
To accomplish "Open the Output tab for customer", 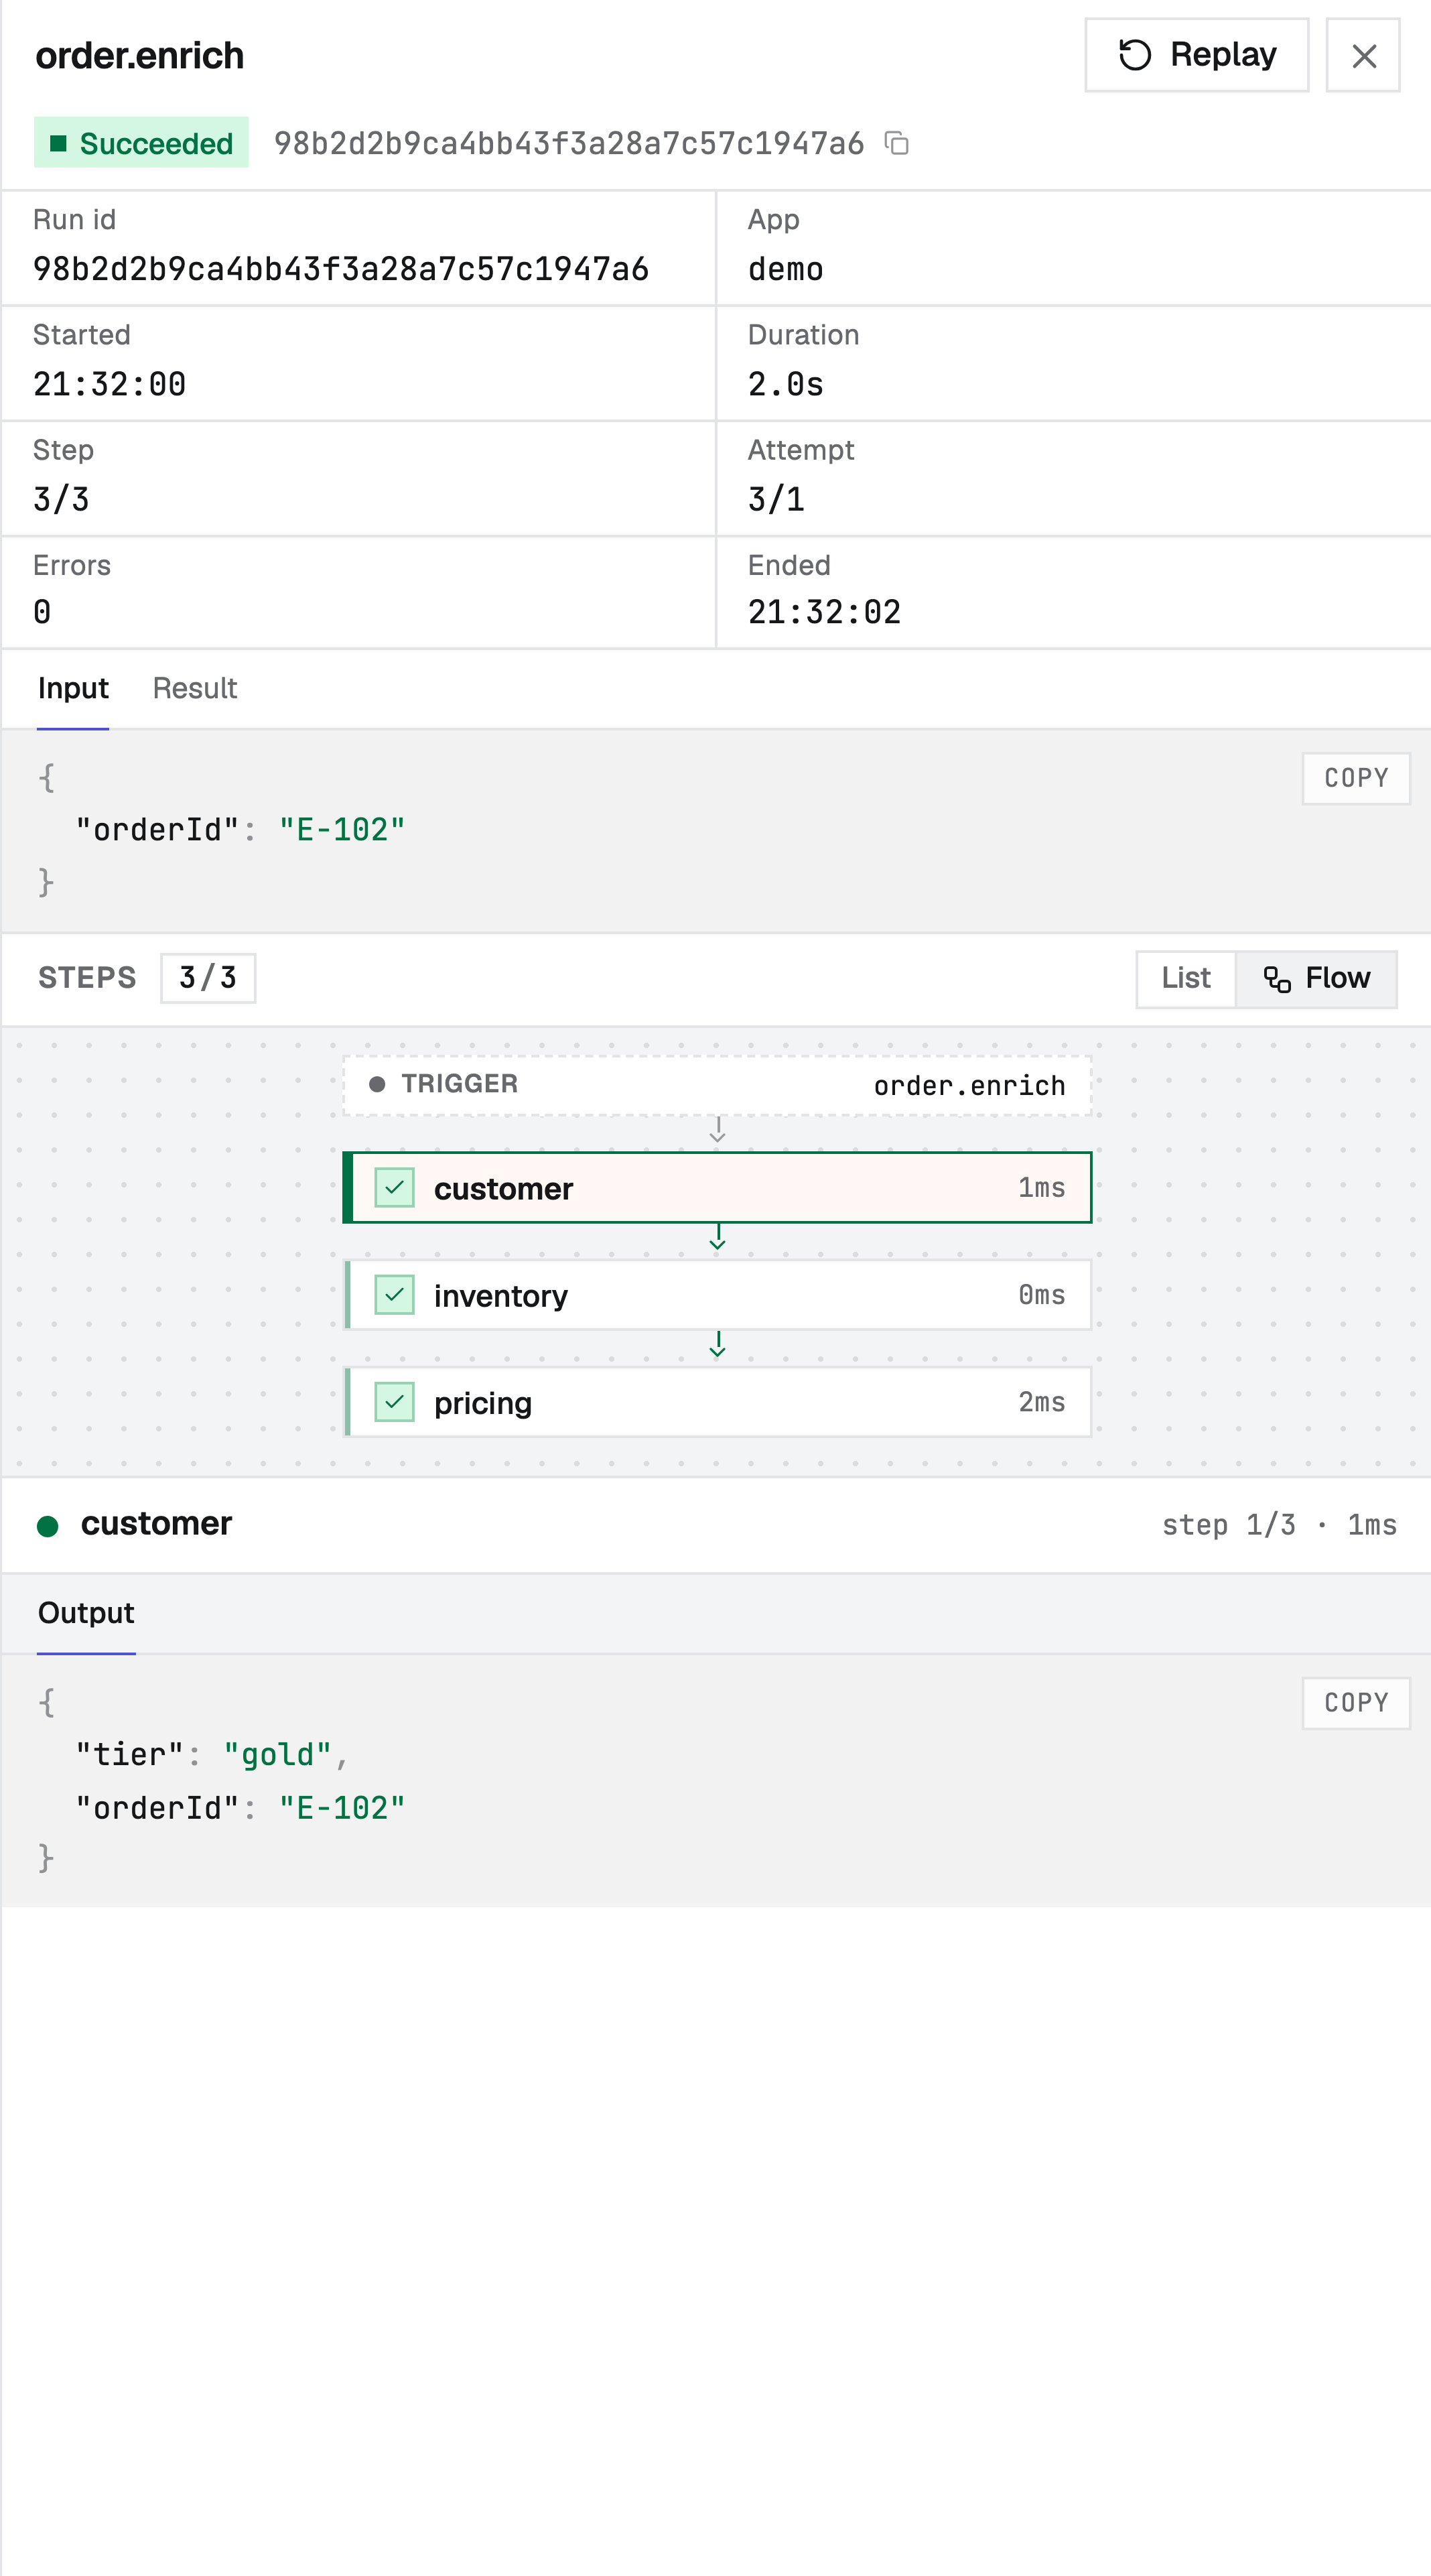I will click(86, 1613).
